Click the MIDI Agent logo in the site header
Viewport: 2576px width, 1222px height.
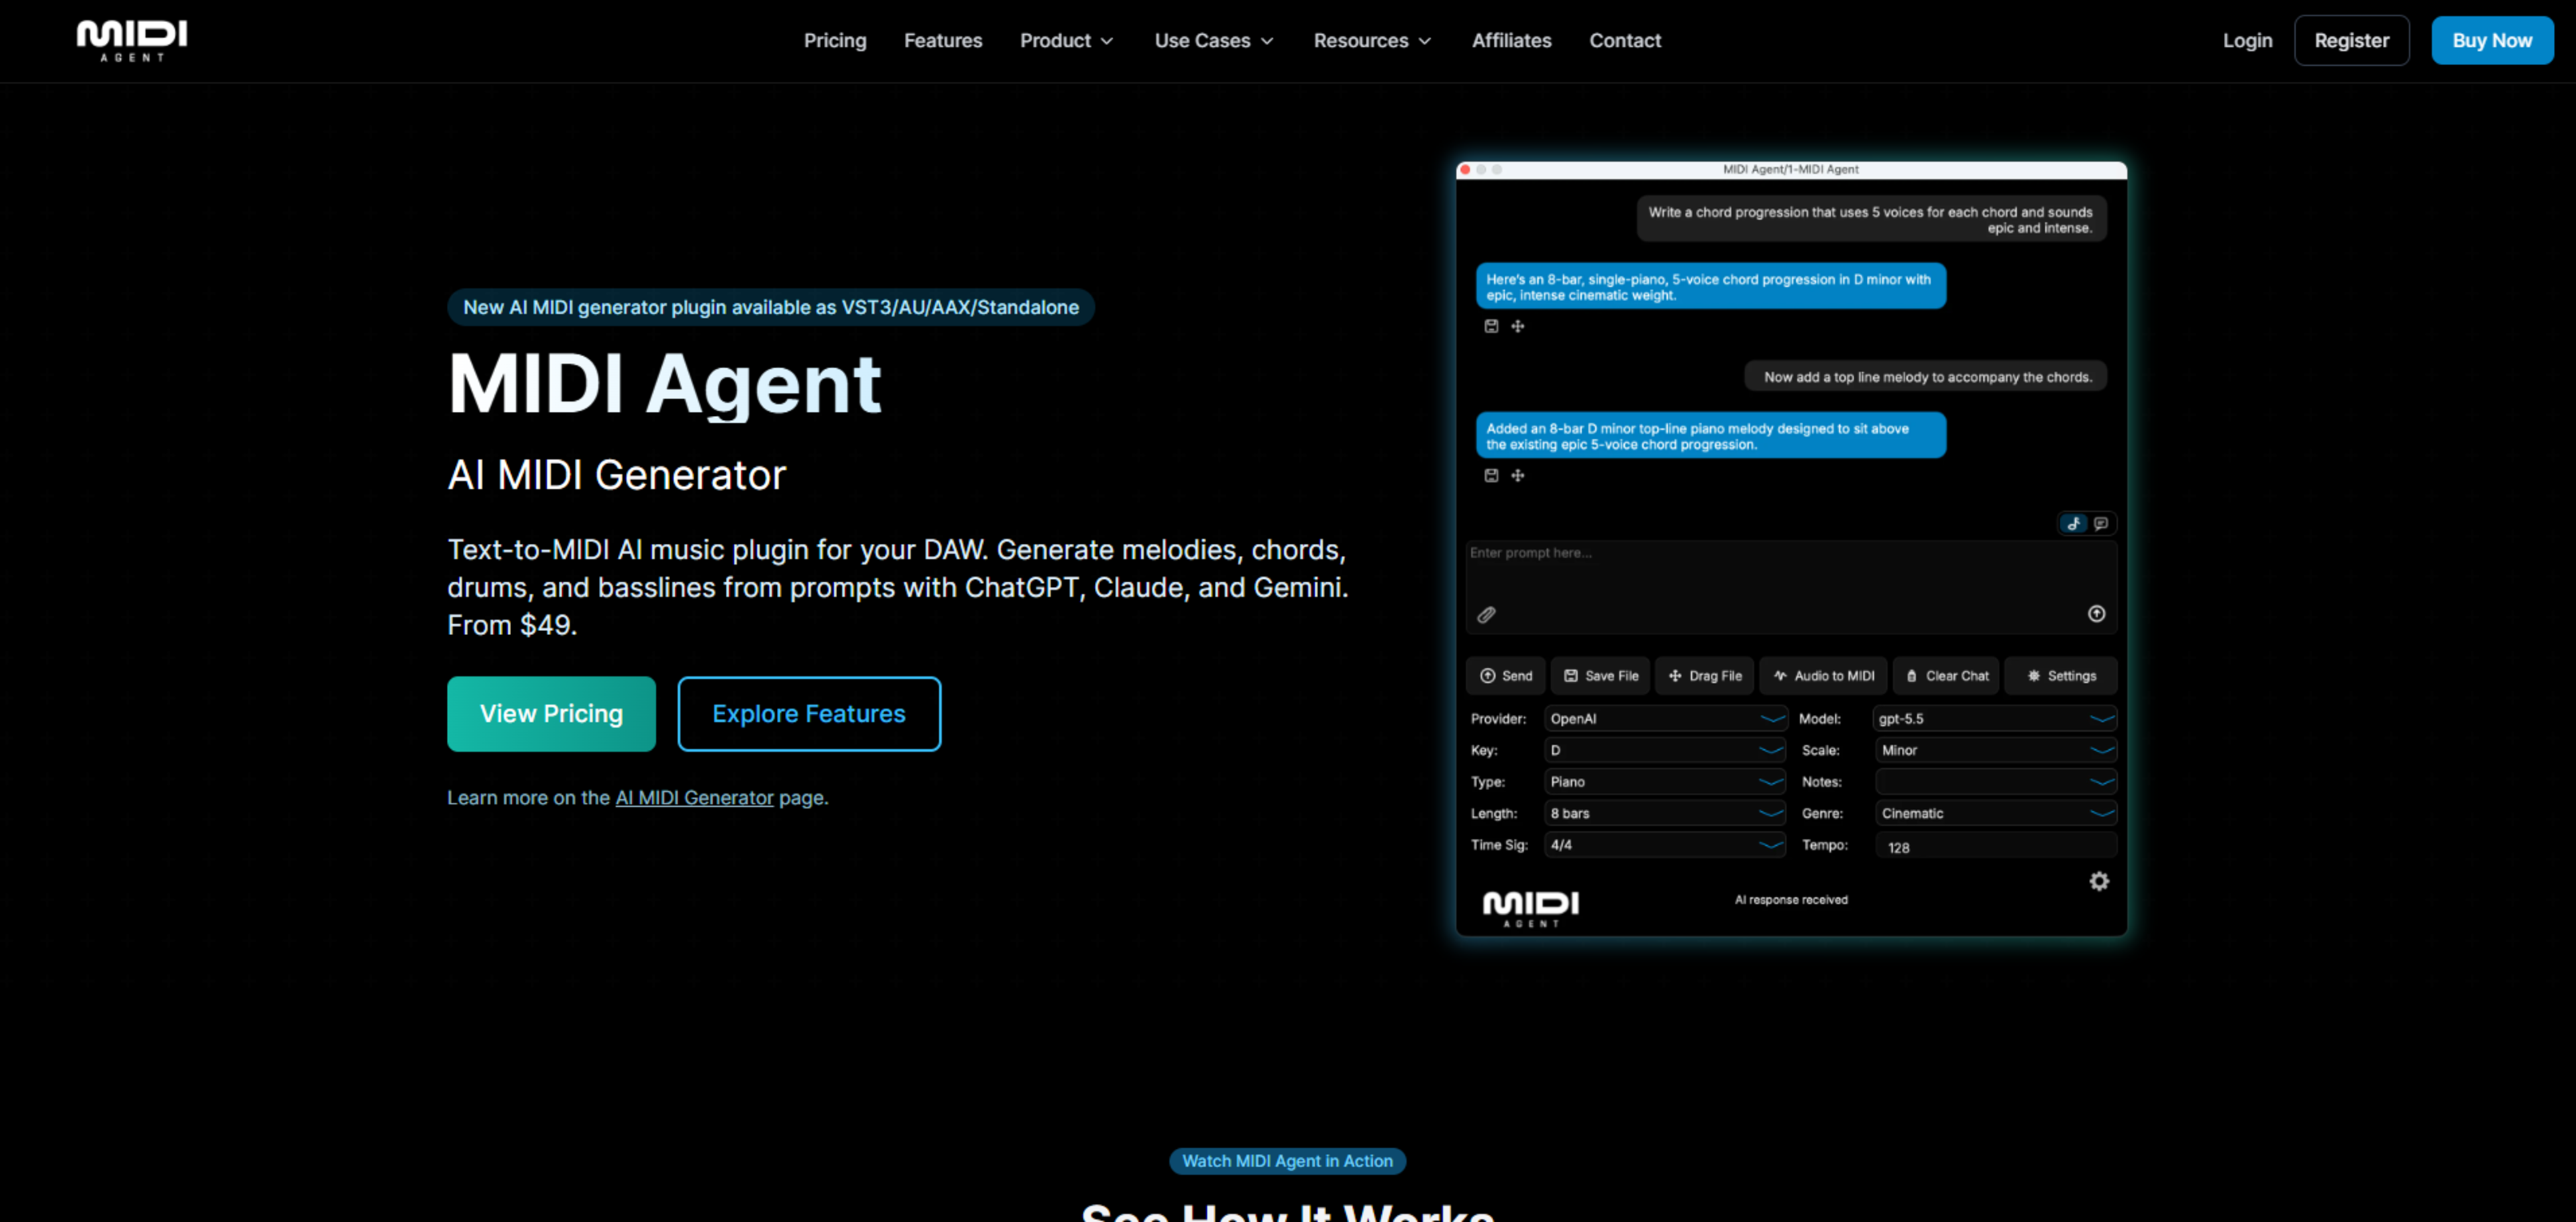coord(132,41)
